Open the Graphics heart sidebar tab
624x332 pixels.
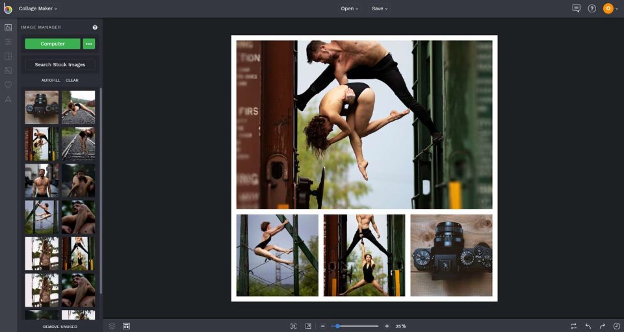[x=8, y=84]
